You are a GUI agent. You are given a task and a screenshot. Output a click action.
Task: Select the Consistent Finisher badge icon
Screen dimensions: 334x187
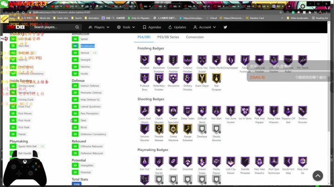[173, 60]
